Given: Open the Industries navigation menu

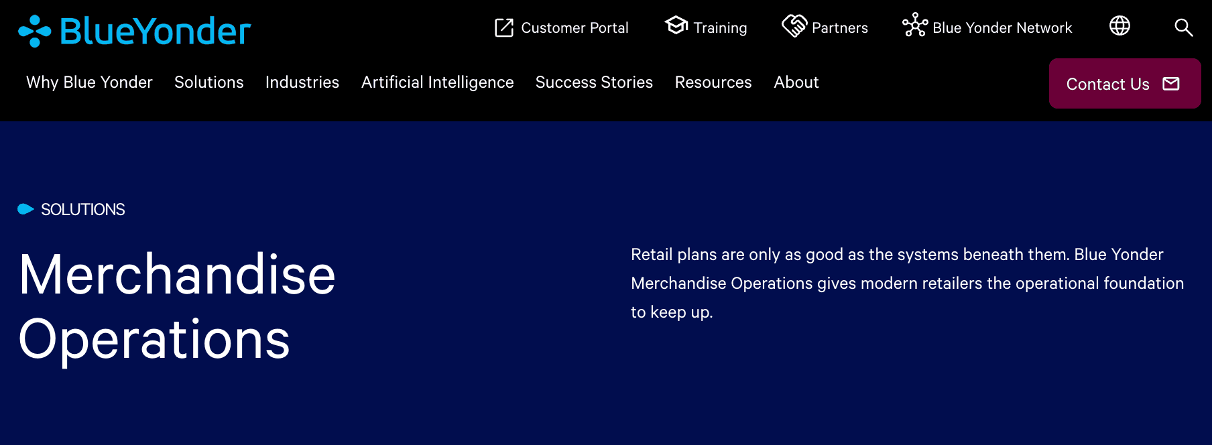Looking at the screenshot, I should (x=302, y=82).
